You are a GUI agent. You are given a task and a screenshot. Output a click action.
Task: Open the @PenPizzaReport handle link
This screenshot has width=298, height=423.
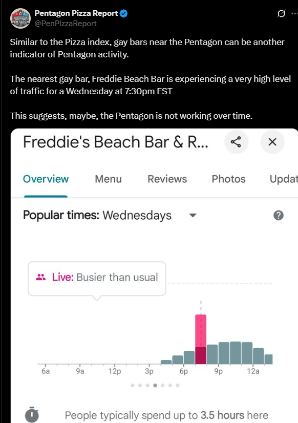[66, 24]
